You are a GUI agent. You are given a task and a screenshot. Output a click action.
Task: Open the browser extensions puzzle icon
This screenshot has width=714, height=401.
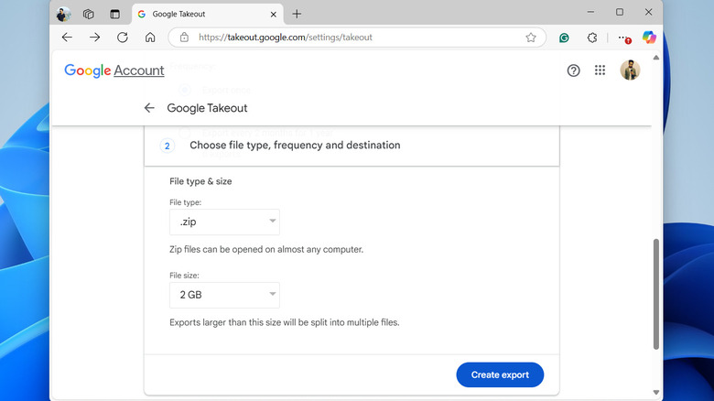pos(592,38)
